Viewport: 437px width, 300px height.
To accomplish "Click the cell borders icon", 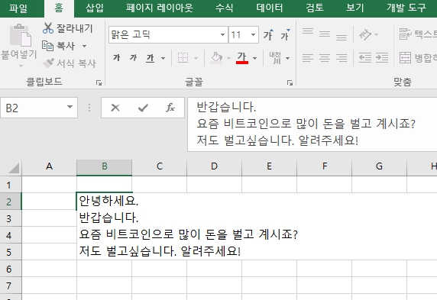I will point(183,58).
